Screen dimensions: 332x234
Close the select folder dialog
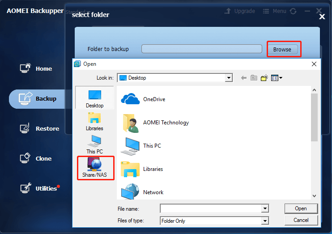[322, 17]
